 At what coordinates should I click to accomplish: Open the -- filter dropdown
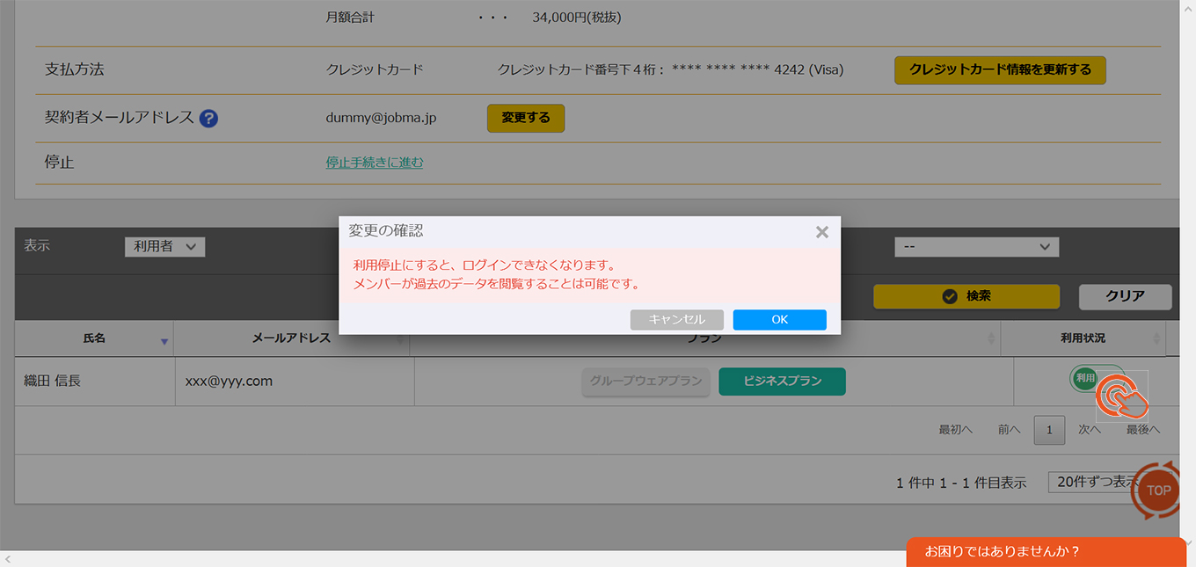point(977,247)
